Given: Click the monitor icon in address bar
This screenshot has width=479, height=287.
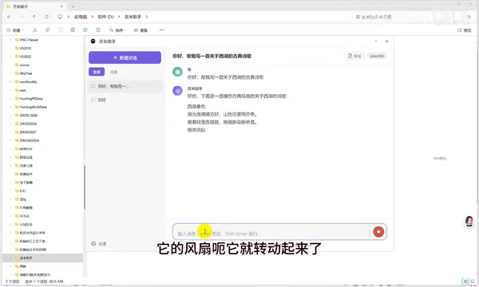Looking at the screenshot, I should tap(60, 17).
